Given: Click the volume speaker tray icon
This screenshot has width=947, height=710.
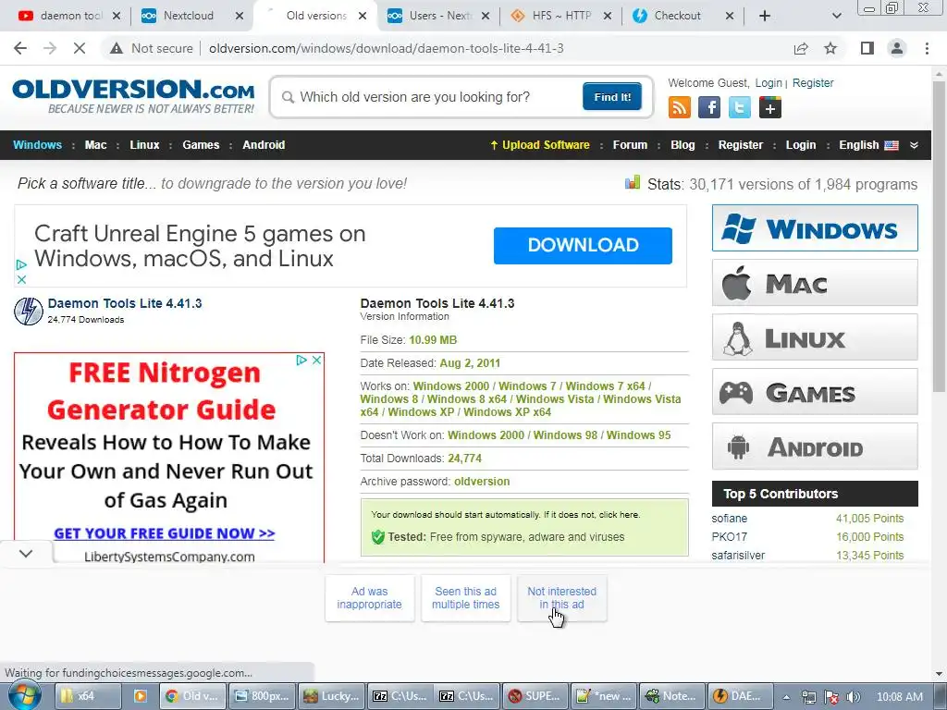Looking at the screenshot, I should (x=854, y=697).
